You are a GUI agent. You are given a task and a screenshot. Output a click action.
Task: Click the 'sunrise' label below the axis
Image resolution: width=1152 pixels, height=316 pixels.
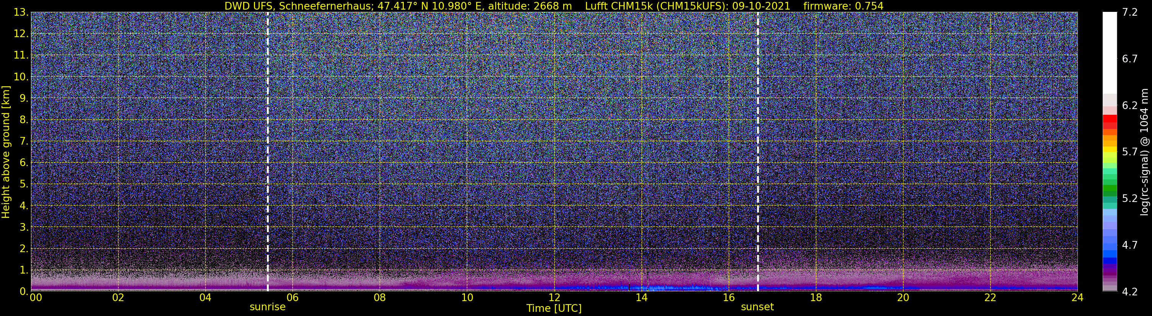click(x=267, y=307)
